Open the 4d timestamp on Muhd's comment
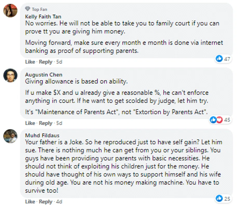 [x=59, y=202]
